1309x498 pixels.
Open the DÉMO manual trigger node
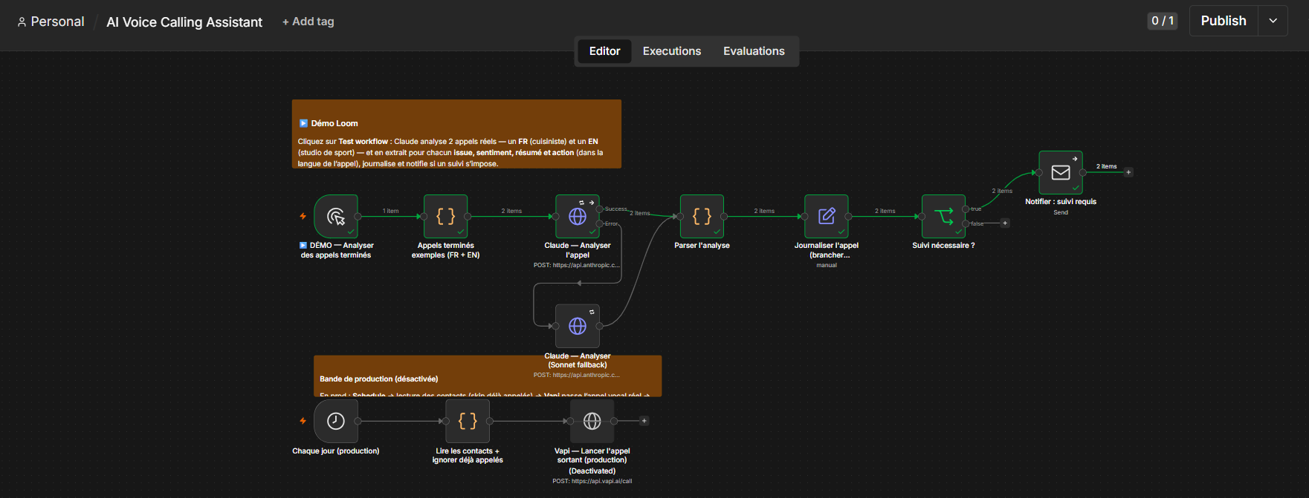[336, 217]
